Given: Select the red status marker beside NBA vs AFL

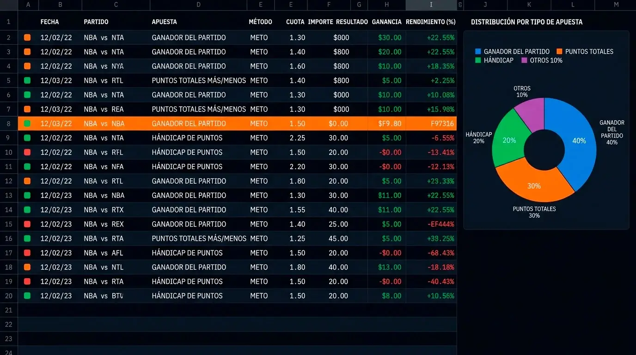Looking at the screenshot, I should [x=27, y=252].
